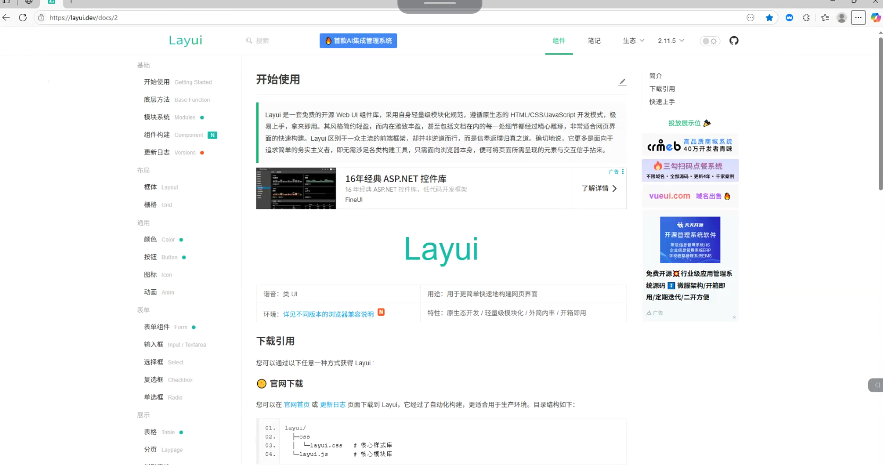The height and width of the screenshot is (465, 883).
Task: Open 颜色 Color in sidebar
Action: 163,240
